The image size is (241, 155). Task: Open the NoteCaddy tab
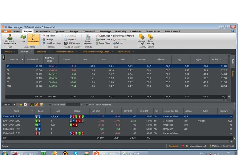[120, 31]
